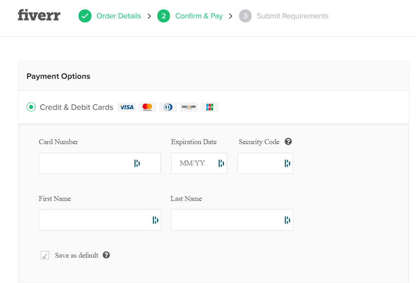Click the Fiverr logo
The height and width of the screenshot is (283, 416).
(x=39, y=16)
